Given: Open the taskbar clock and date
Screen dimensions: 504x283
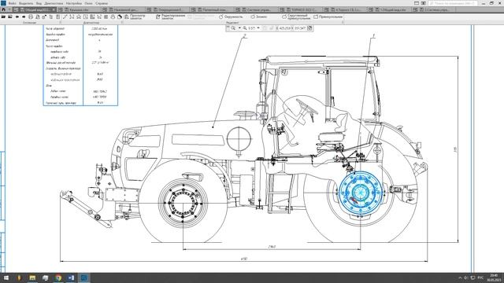Looking at the screenshot, I should click(494, 277).
